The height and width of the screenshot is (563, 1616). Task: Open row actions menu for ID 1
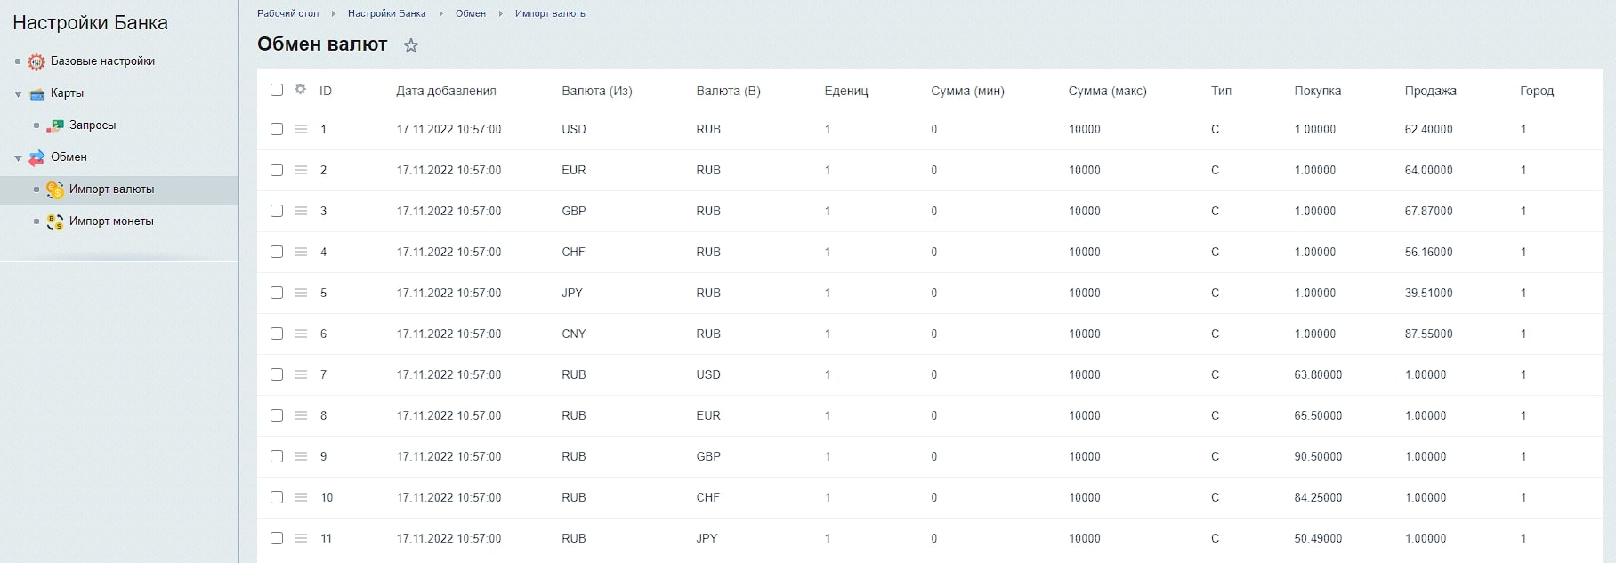coord(301,130)
